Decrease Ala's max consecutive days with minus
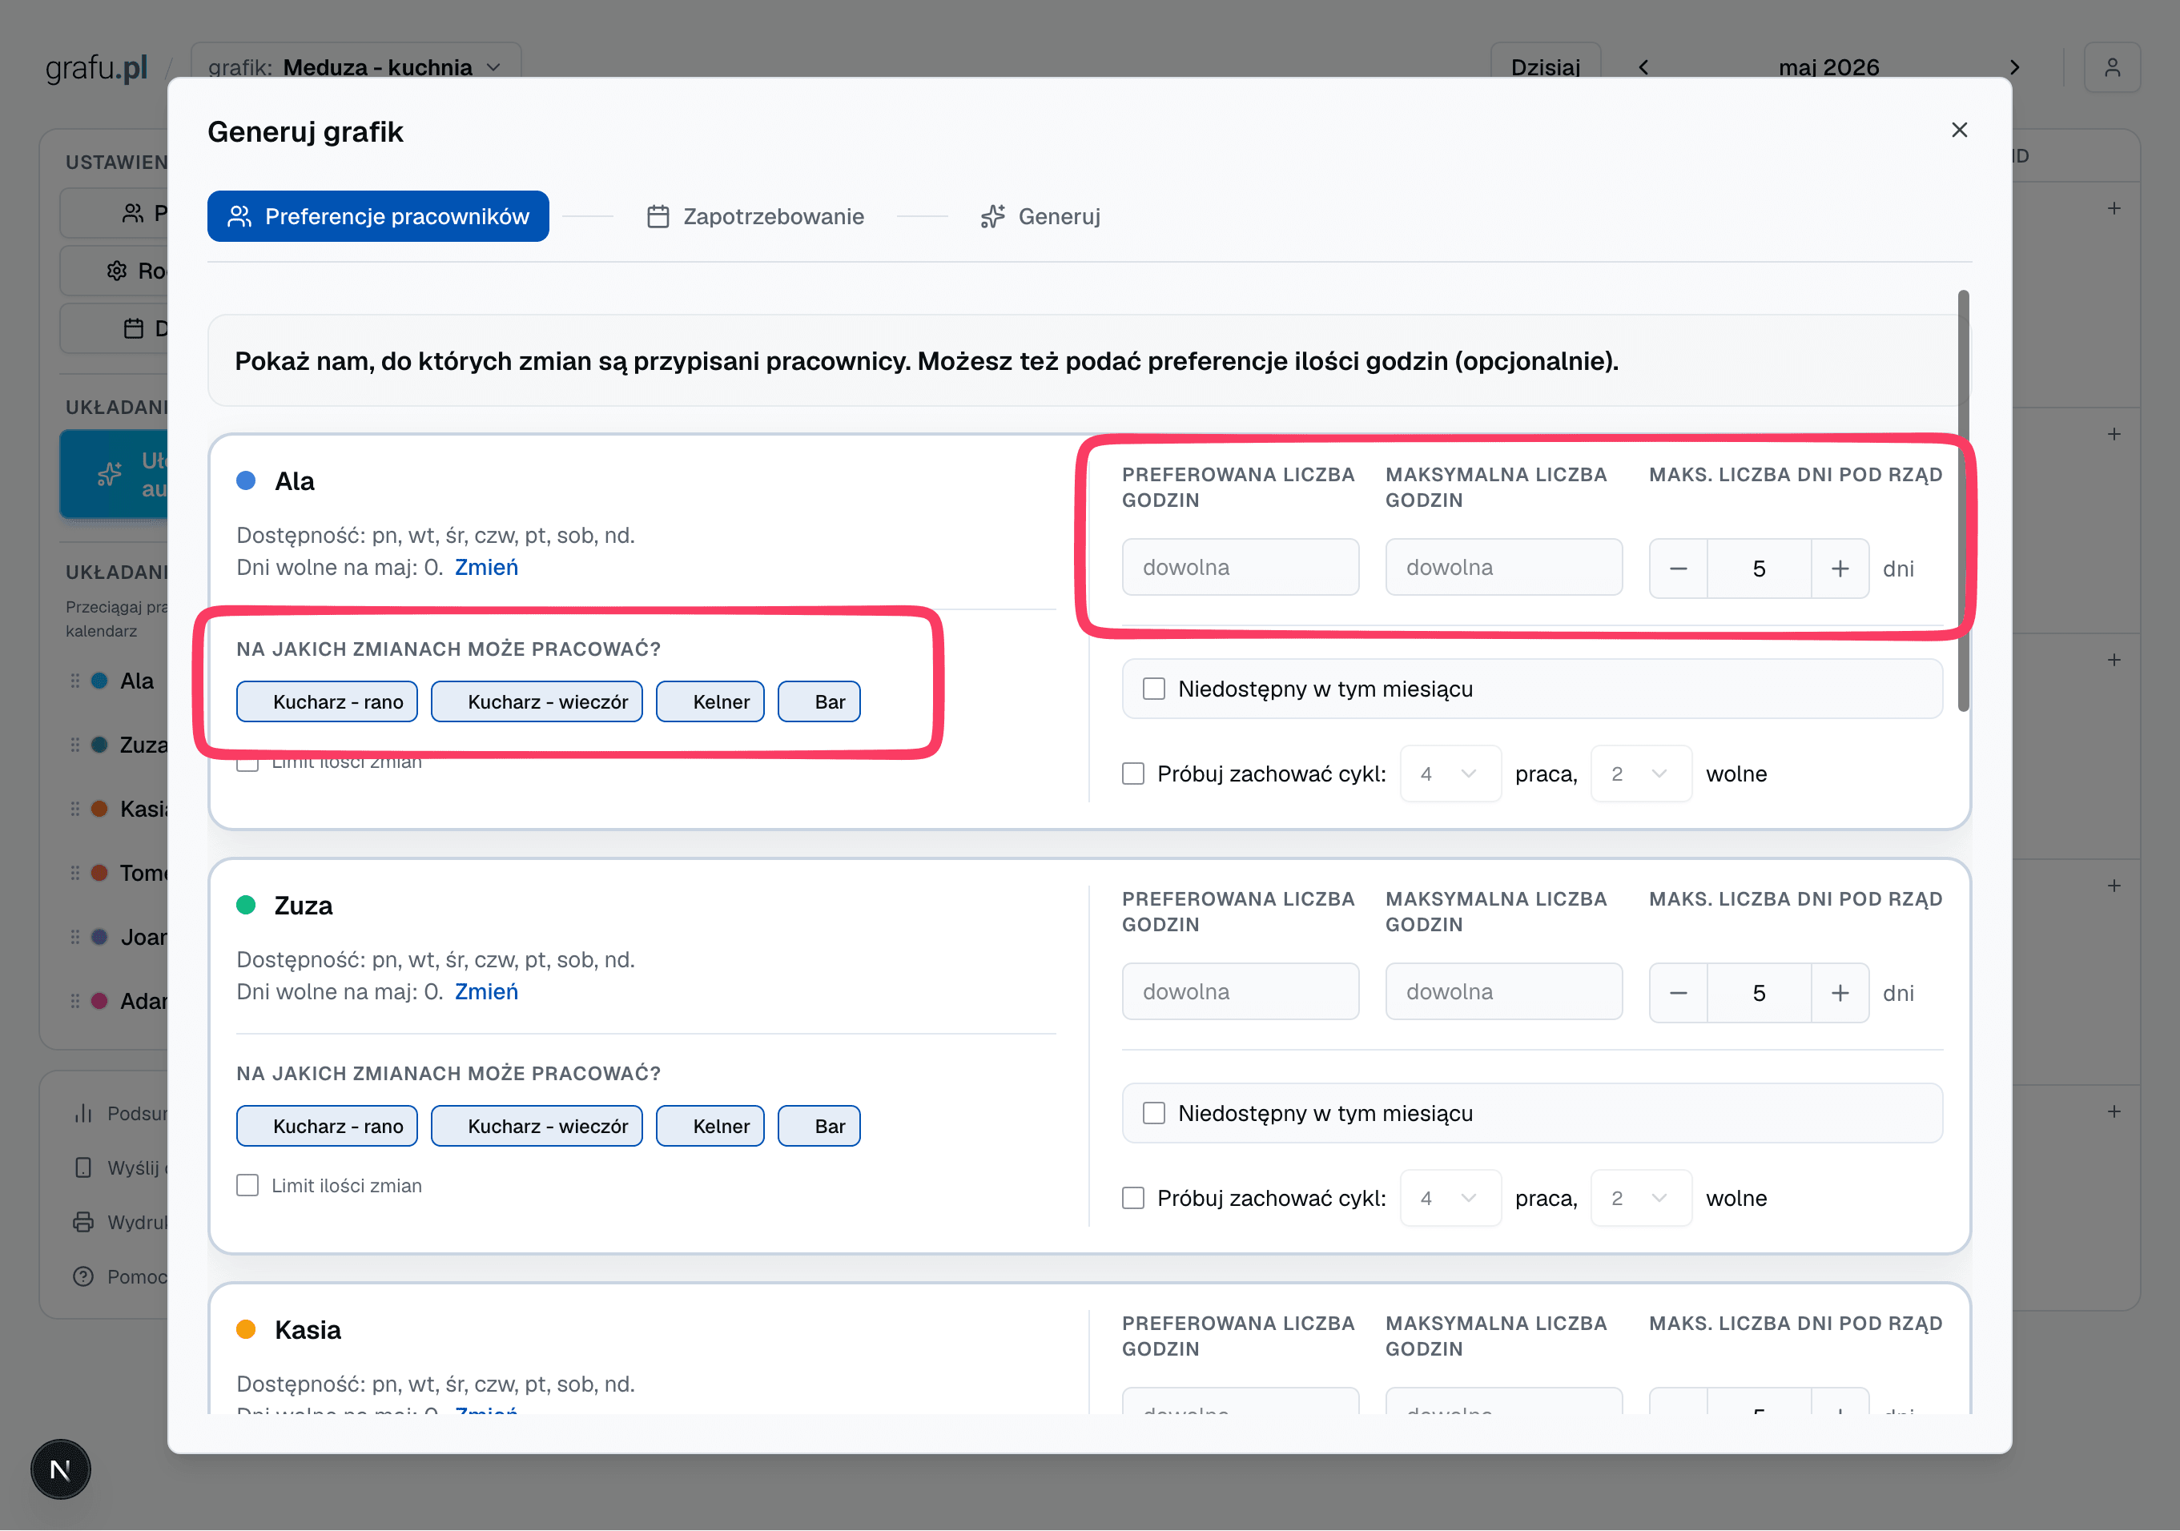Viewport: 2180px width, 1531px height. pos(1678,568)
